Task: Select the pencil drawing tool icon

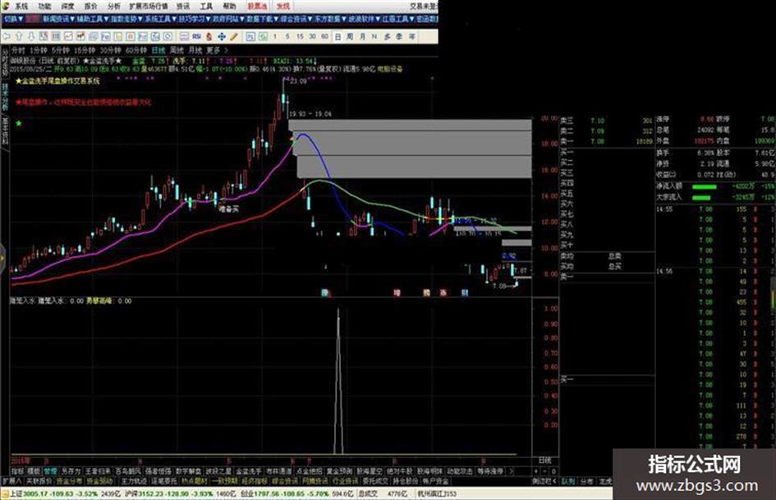Action: [x=234, y=37]
